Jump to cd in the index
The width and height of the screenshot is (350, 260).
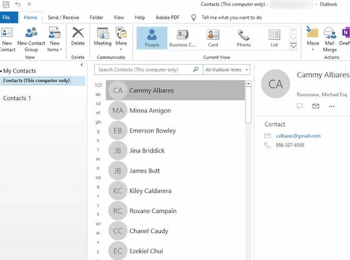click(x=98, y=103)
